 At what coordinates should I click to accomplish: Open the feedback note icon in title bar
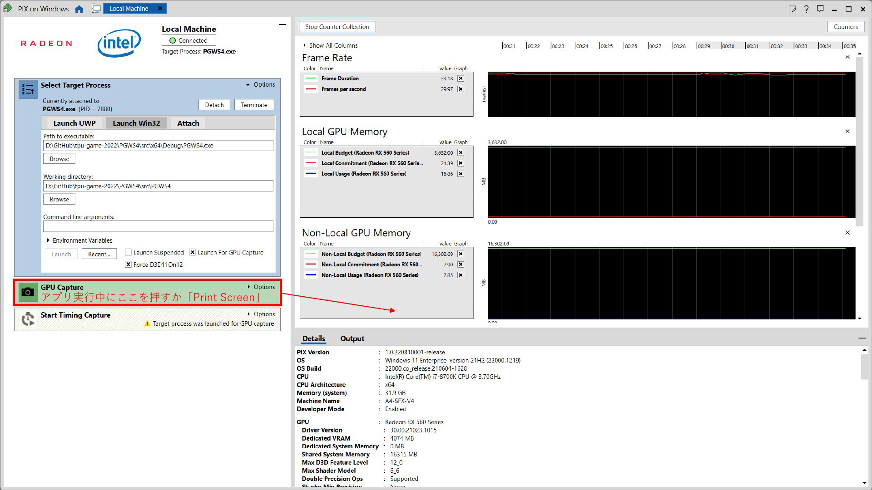(793, 9)
